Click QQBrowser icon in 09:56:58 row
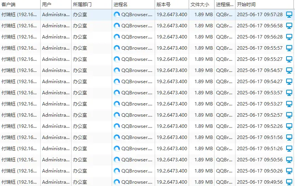The image size is (295, 186). coord(117,26)
